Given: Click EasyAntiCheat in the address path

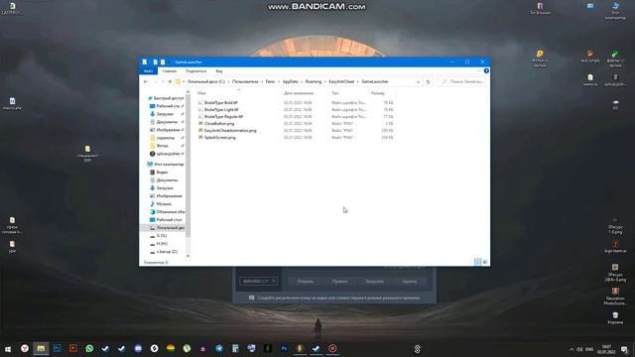Looking at the screenshot, I should (x=341, y=81).
